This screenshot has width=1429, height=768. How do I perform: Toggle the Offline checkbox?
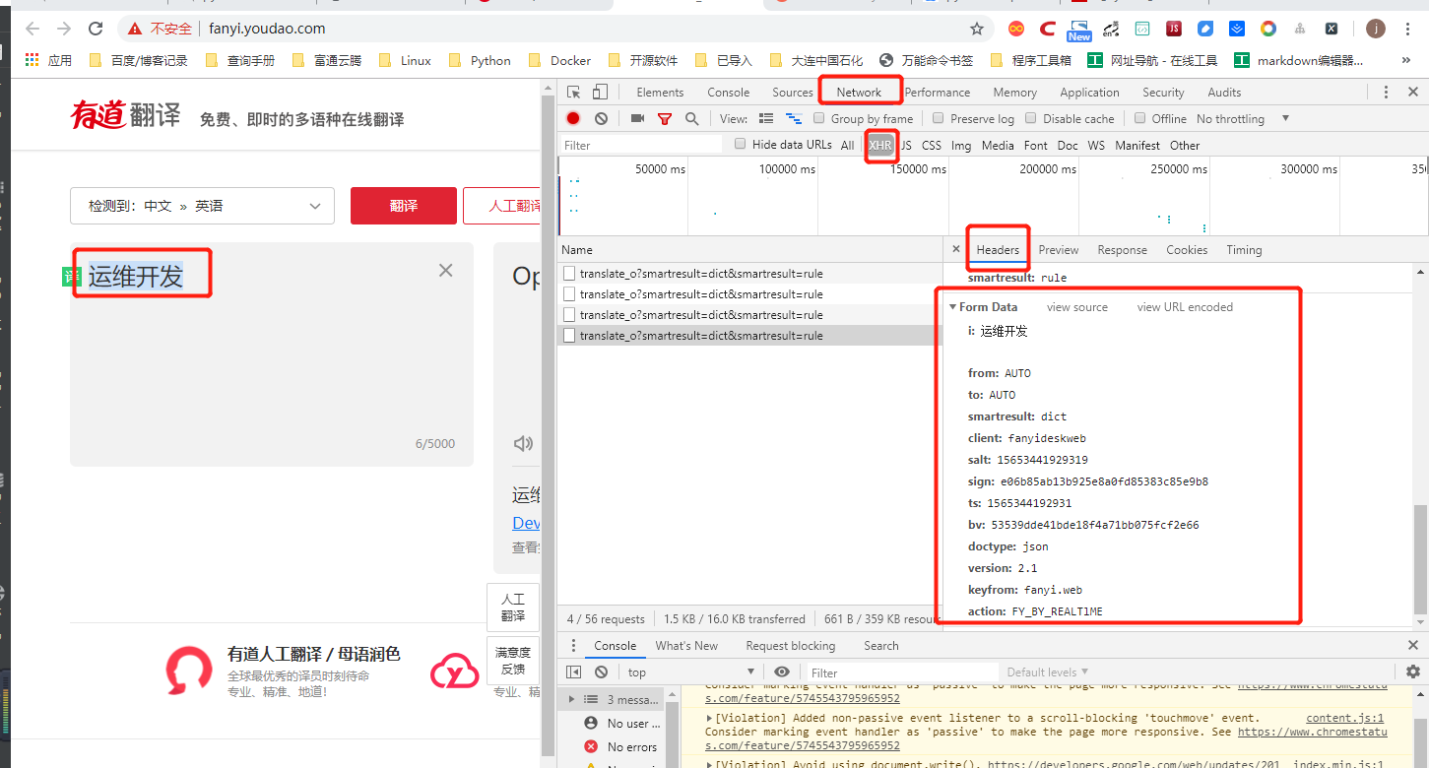[x=1139, y=118]
